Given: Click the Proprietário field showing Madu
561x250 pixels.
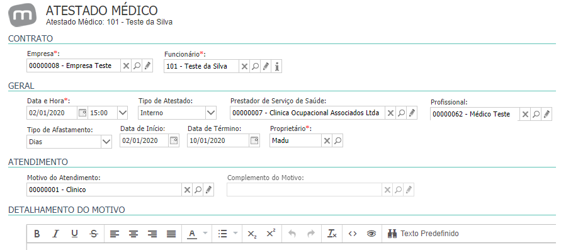Looking at the screenshot, I should [x=295, y=141].
